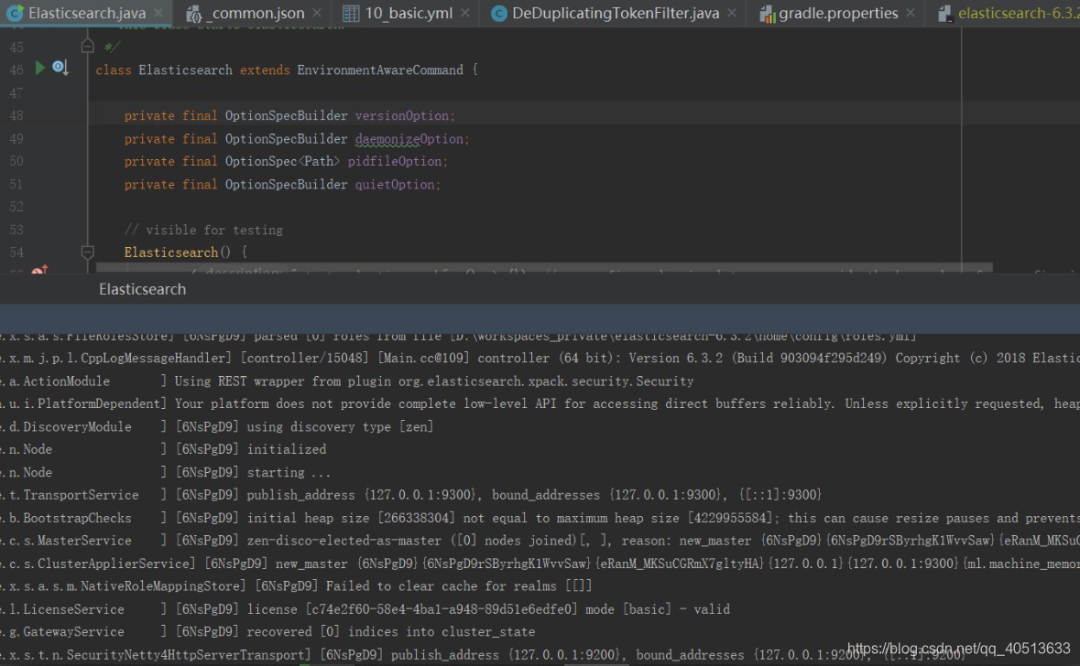Click the YAML table icon on 10_basic.yml tab

351,13
